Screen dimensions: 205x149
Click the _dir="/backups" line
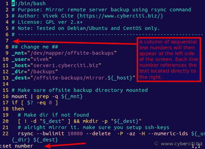point(35,72)
